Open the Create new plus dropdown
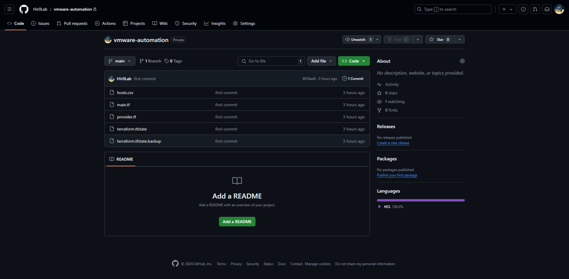Image resolution: width=569 pixels, height=279 pixels. (507, 9)
